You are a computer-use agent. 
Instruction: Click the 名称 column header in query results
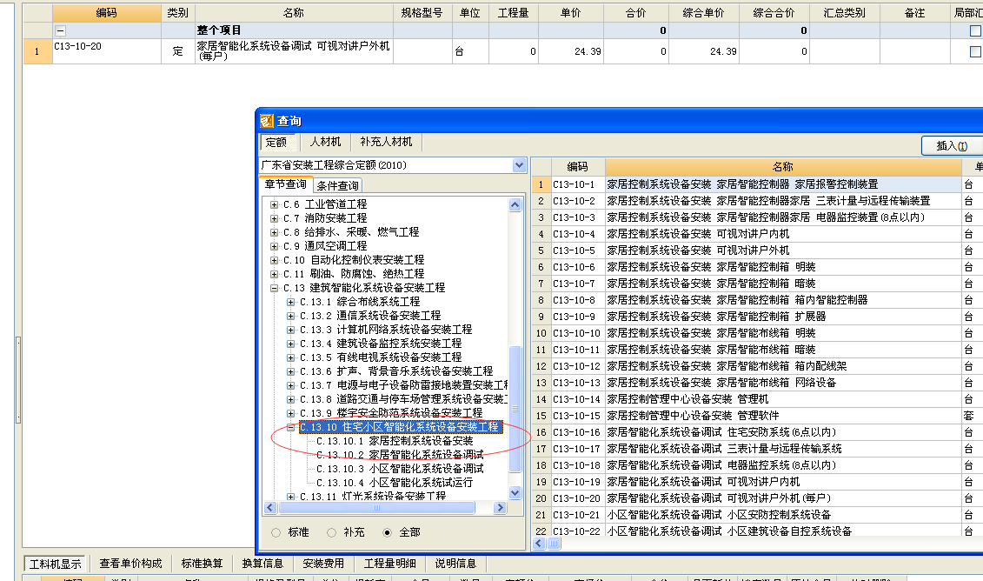(x=783, y=167)
